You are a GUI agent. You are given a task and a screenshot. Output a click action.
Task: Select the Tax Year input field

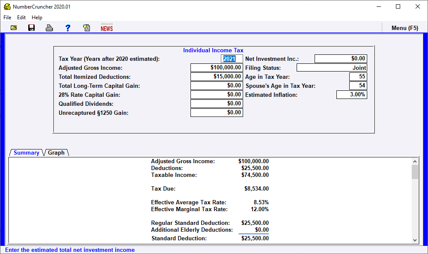coord(232,59)
